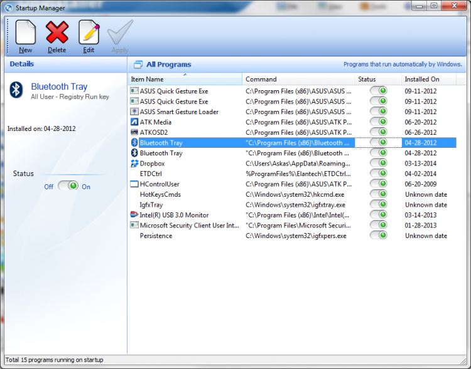Click the Apply checkmark icon
471x369 pixels.
click(120, 32)
